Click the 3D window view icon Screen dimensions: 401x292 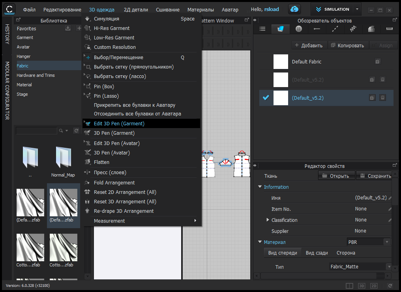362,286
